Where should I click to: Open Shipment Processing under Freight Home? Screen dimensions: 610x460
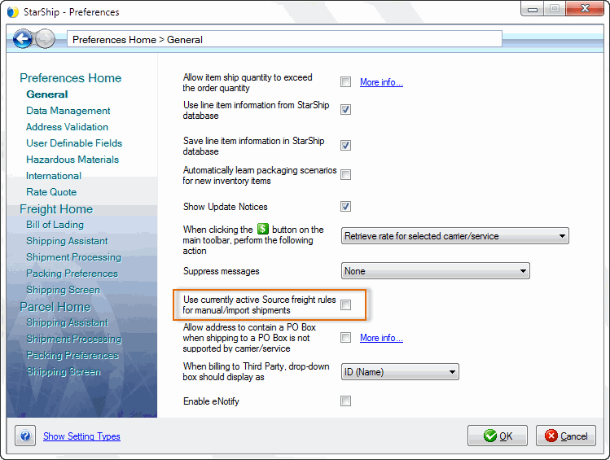(73, 258)
